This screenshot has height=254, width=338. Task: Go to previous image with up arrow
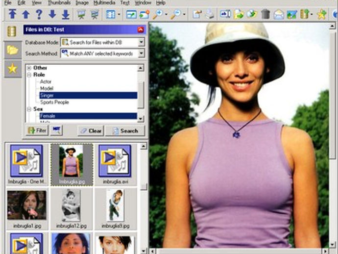click(25, 14)
